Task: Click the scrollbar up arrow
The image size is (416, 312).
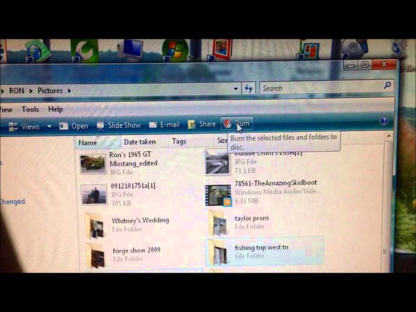Action: (389, 136)
